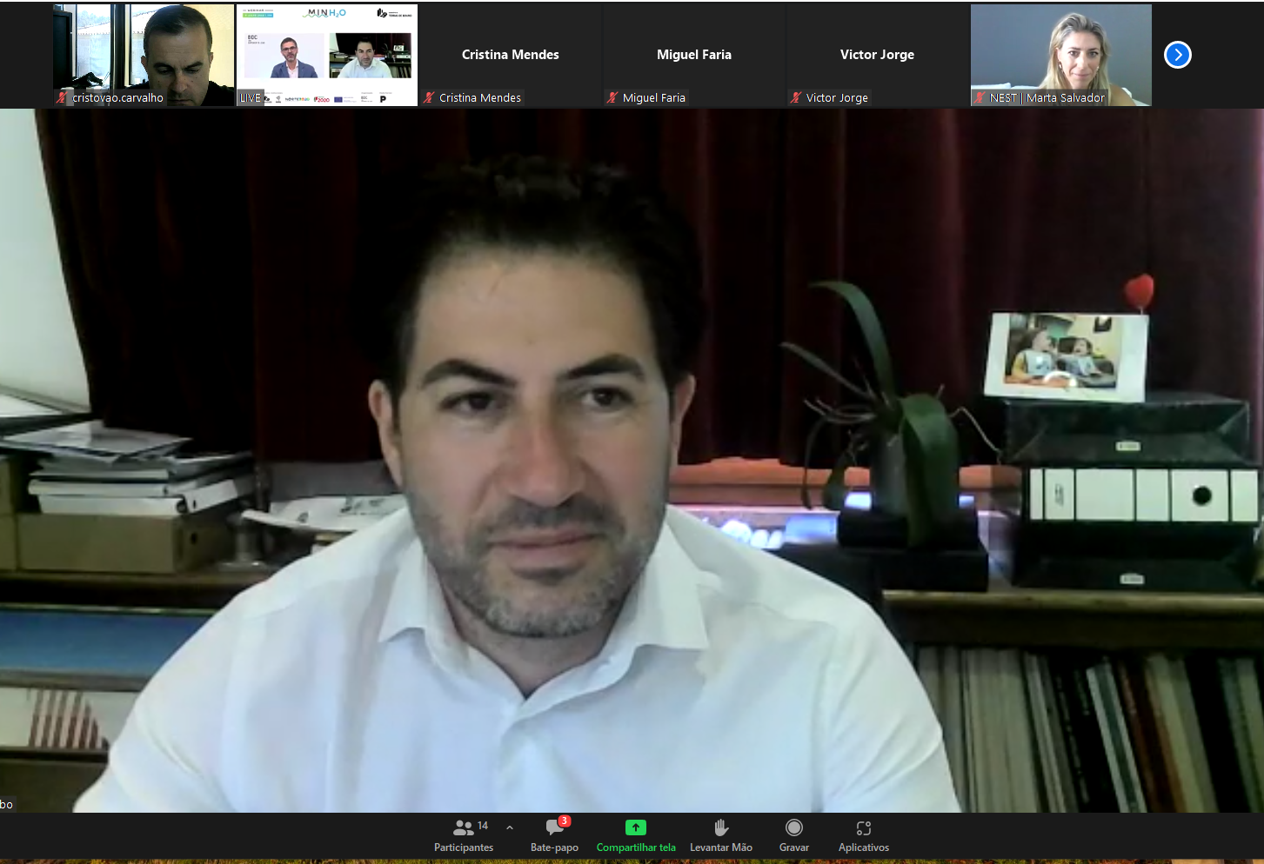Click the red unread chat badge

pos(565,821)
